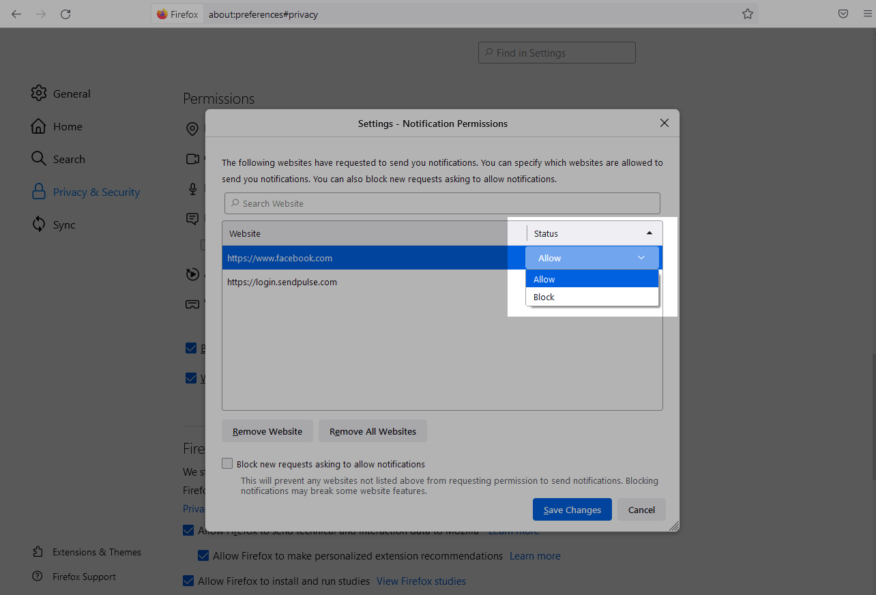The width and height of the screenshot is (876, 595).
Task: Reload the page with the refresh icon
Action: 65,14
